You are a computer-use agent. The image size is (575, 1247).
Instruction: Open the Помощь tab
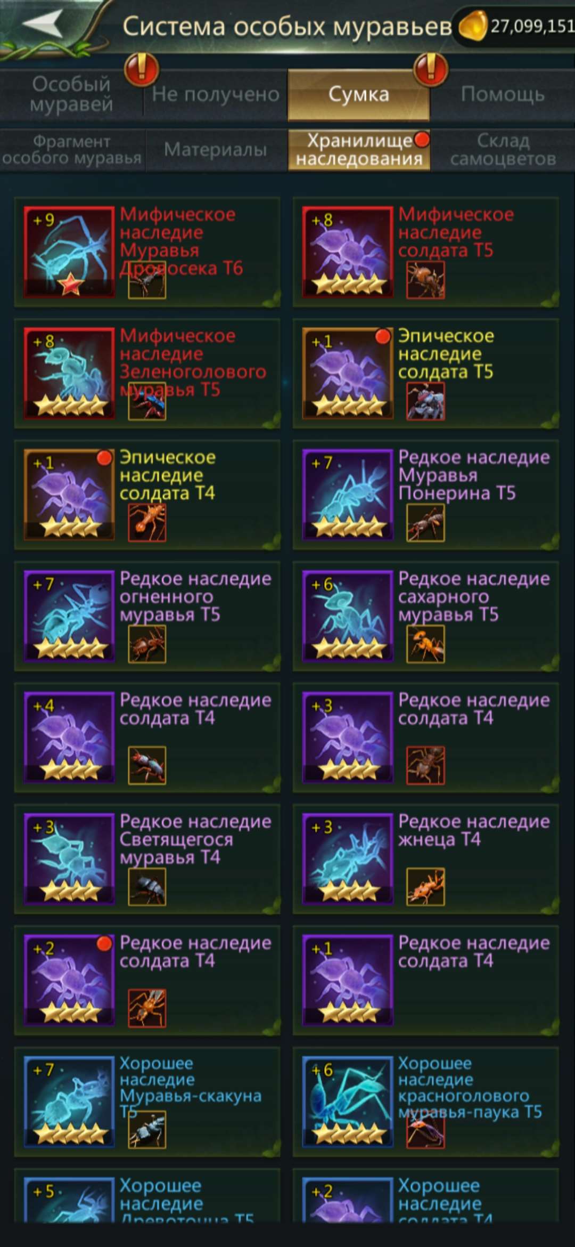click(503, 94)
